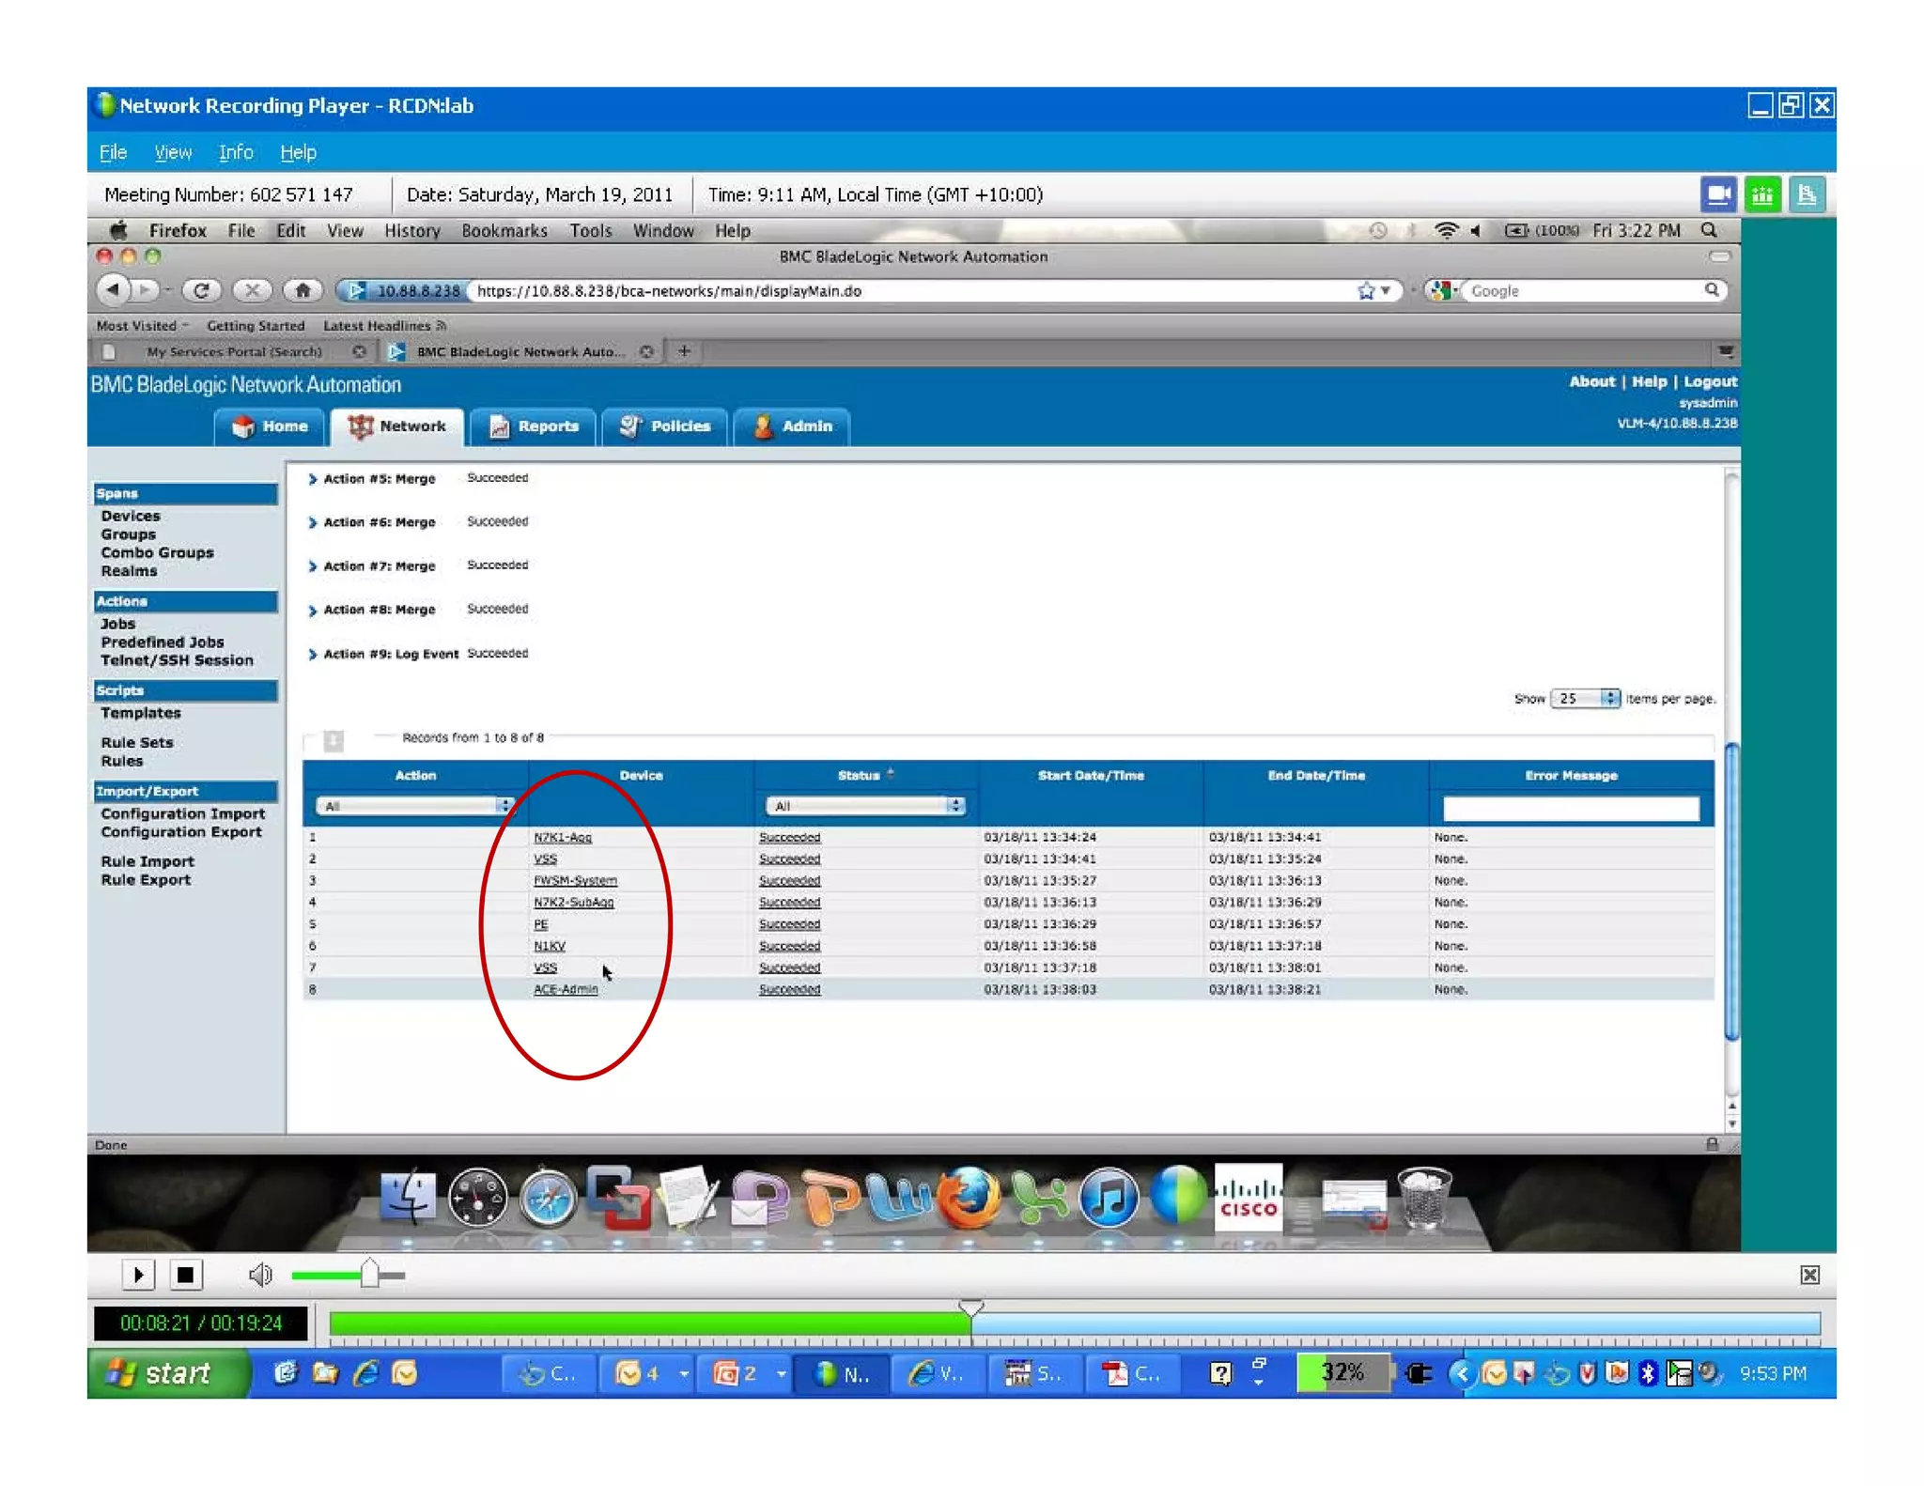This screenshot has height=1486, width=1924.
Task: Switch to the Reports tab
Action: tap(533, 426)
